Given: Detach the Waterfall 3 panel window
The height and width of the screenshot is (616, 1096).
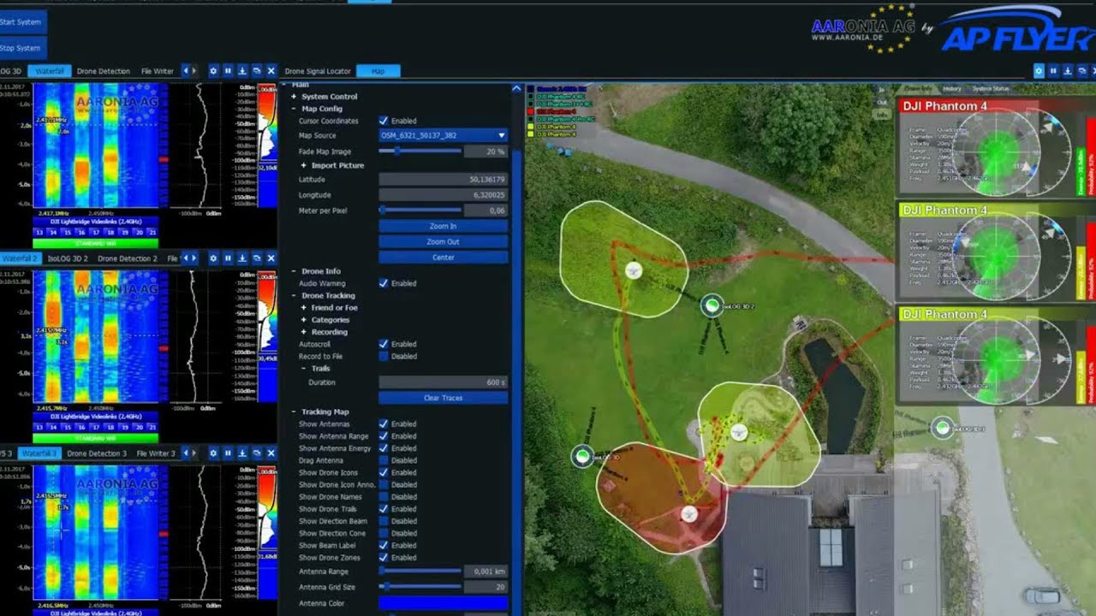Looking at the screenshot, I should point(257,453).
